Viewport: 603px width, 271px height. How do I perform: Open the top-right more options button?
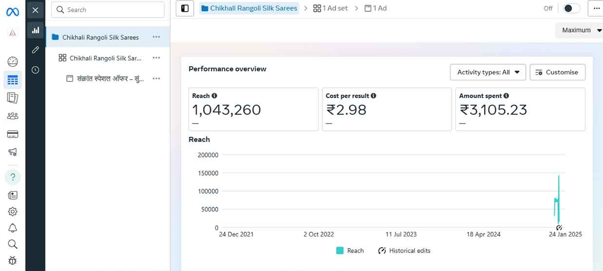[x=596, y=8]
